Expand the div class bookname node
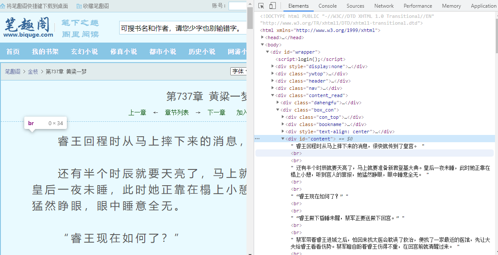 (x=283, y=124)
